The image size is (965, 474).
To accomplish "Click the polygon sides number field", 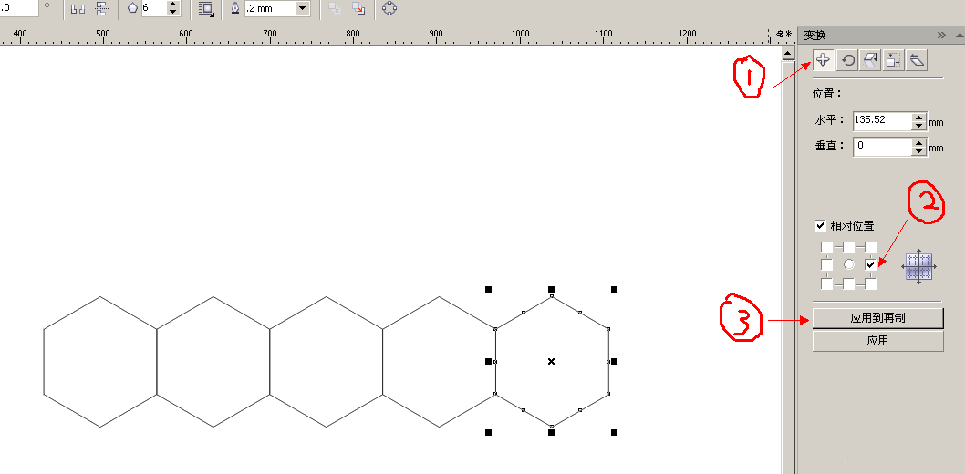I will (154, 8).
